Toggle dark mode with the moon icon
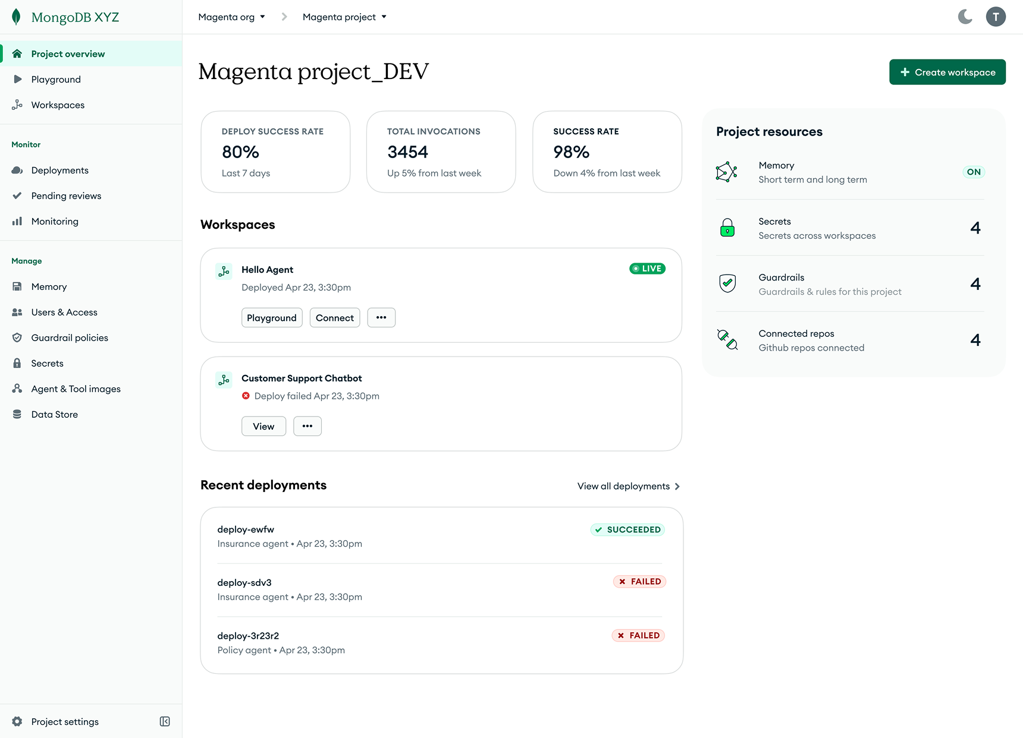Viewport: 1023px width, 738px height. [x=965, y=17]
